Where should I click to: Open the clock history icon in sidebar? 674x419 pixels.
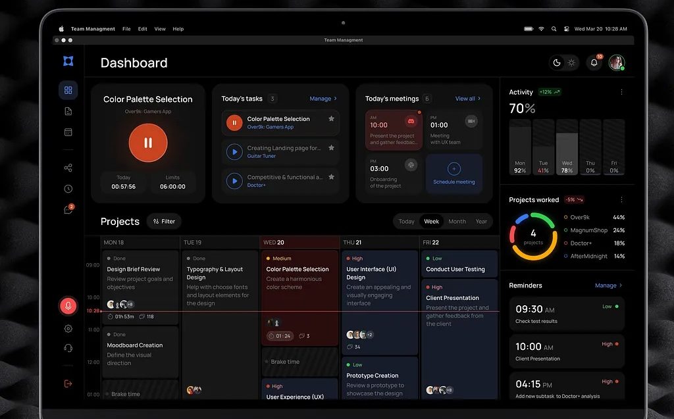click(x=68, y=189)
